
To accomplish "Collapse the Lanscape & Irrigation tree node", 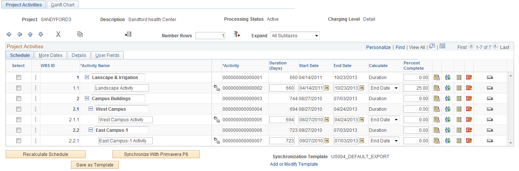I will pos(87,77).
